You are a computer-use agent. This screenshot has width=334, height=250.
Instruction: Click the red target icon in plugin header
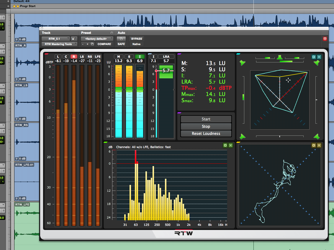[x=325, y=39]
